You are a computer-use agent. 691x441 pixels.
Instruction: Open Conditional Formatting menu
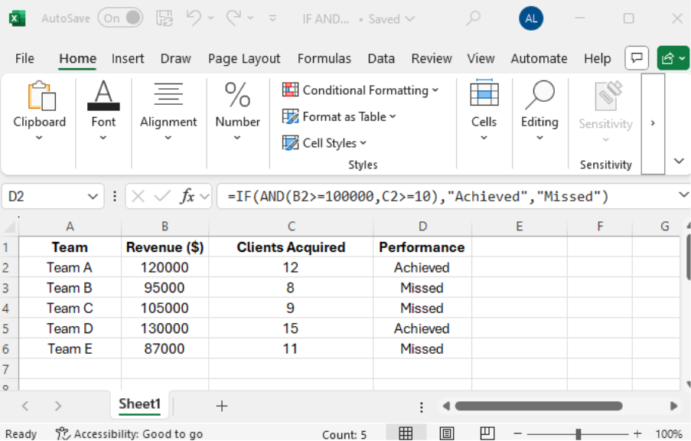click(x=360, y=90)
